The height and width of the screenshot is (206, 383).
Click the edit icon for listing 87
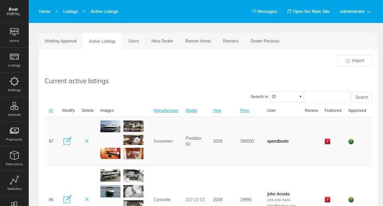pos(67,141)
